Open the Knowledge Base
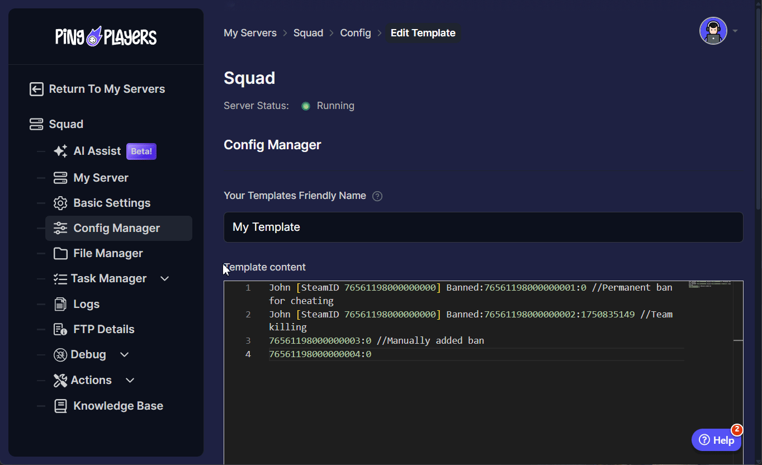The height and width of the screenshot is (465, 762). pyautogui.click(x=119, y=406)
